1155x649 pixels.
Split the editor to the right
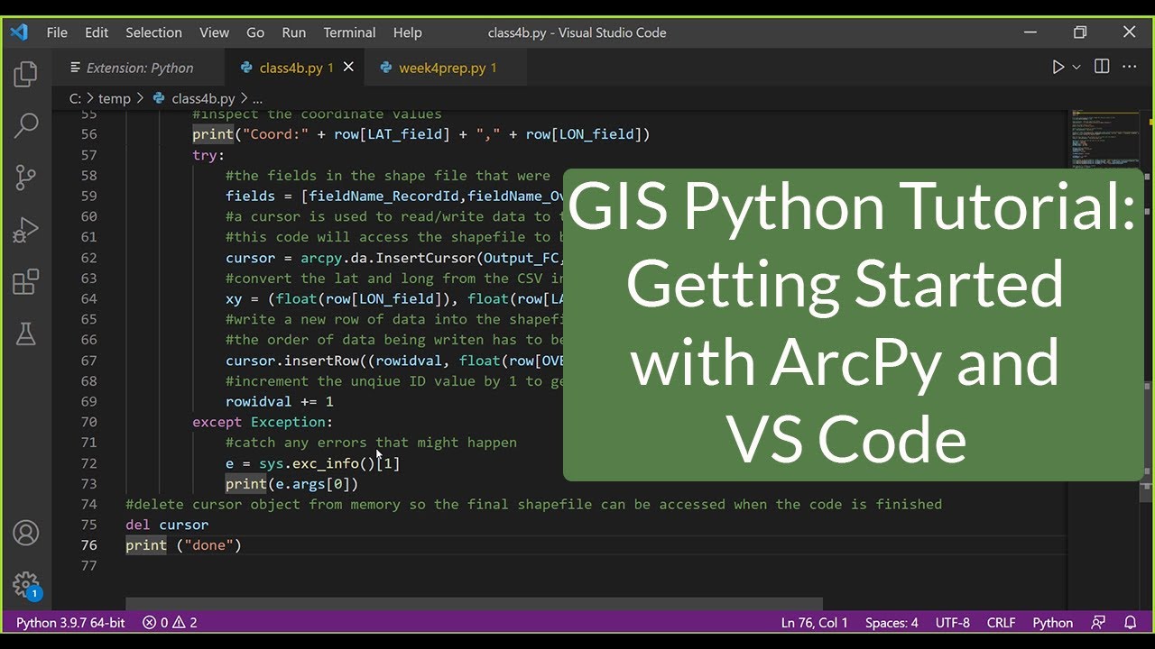1102,67
